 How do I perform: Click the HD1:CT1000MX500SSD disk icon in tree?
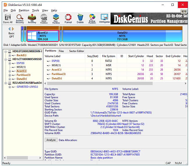click(10, 59)
